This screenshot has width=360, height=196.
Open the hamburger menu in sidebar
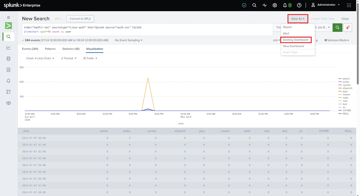8,17
